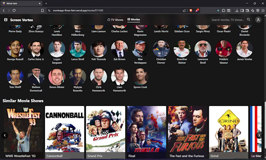
Task: Open Leo AI sparkle icon in toolbar
Action: 252,11
